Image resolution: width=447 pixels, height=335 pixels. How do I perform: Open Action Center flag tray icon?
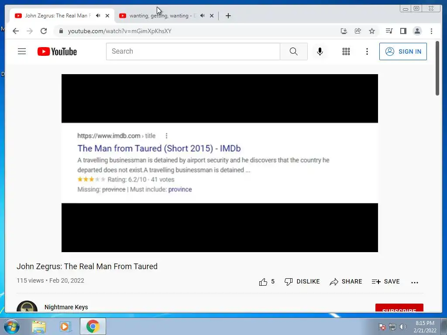[382, 327]
